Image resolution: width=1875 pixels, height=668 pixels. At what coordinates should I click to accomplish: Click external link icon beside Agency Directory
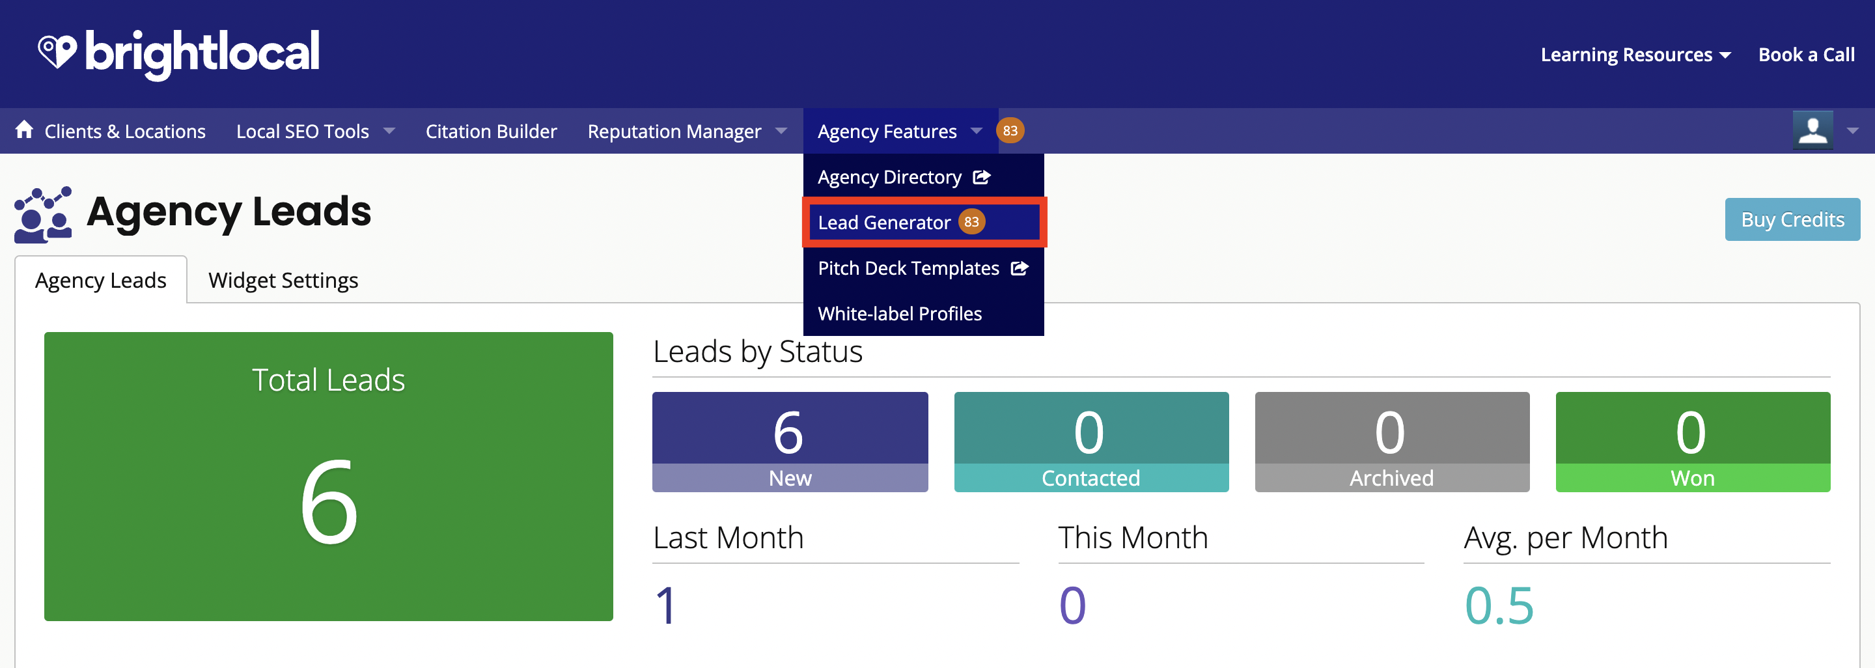tap(981, 177)
